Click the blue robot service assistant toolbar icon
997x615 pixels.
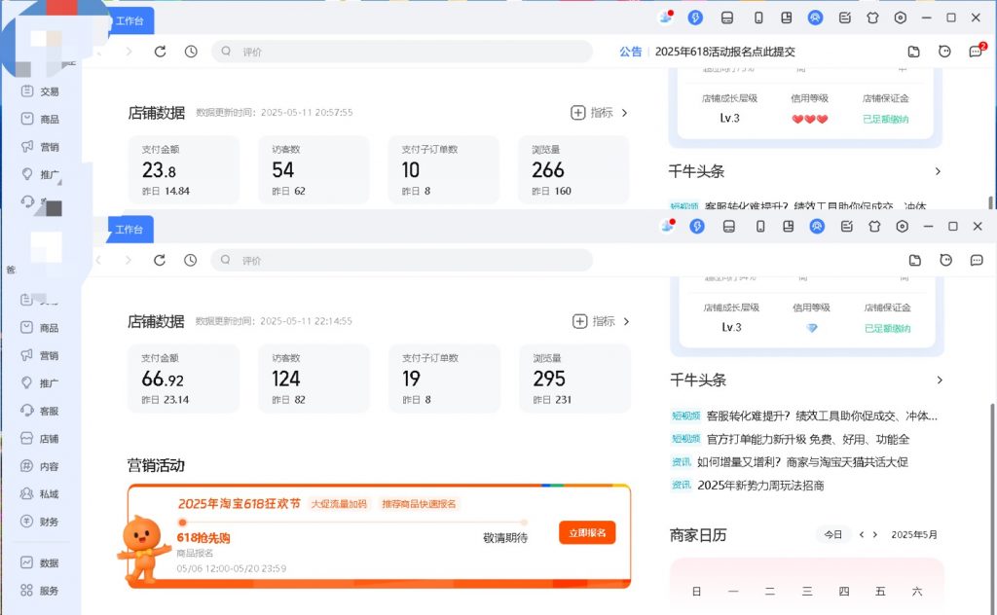(x=816, y=226)
